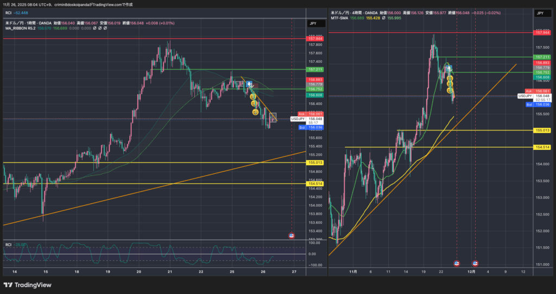This screenshot has height=294, width=556.
Task: Select yellow 155.013 price label on 4-hour chart
Action: point(542,130)
